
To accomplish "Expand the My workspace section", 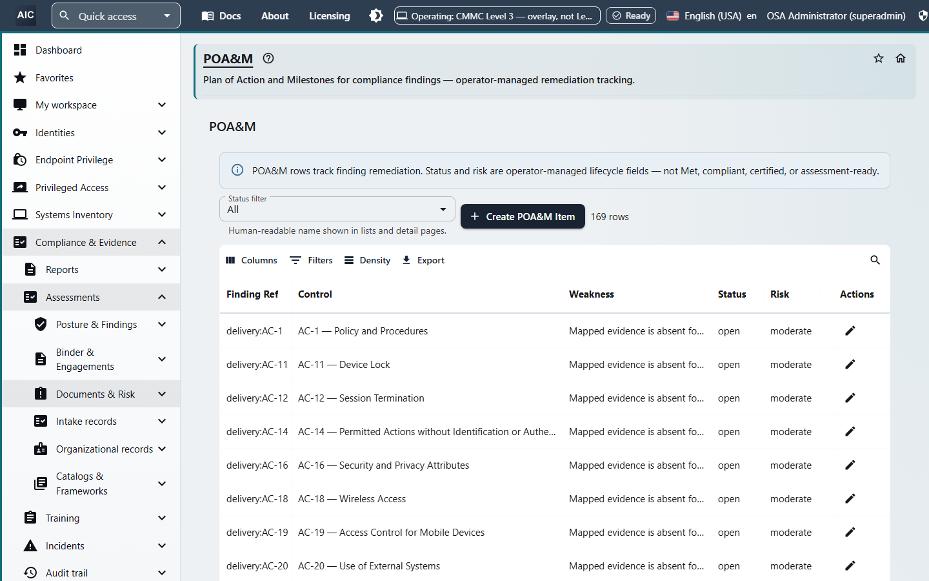I will click(91, 105).
